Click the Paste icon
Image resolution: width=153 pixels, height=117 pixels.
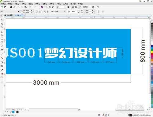(25, 7)
